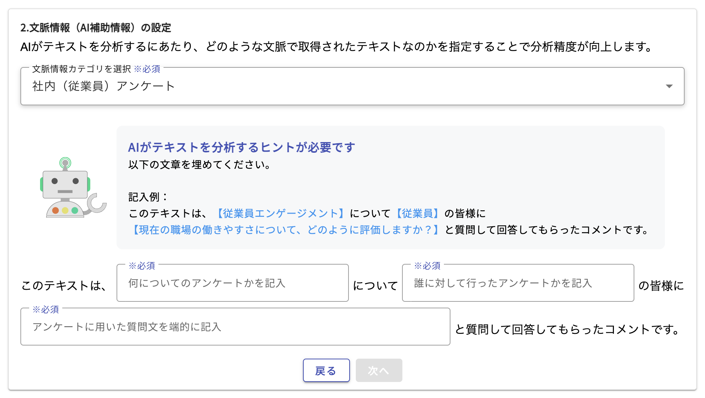Click the 誰に対して行ったアンケートかを記入 input
This screenshot has height=398, width=705.
[517, 283]
